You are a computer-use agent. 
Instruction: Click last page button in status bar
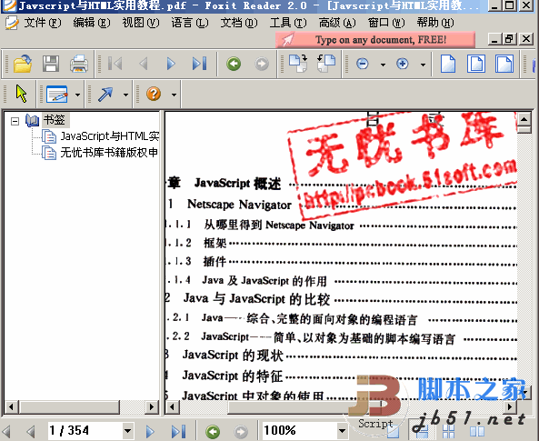coord(179,431)
